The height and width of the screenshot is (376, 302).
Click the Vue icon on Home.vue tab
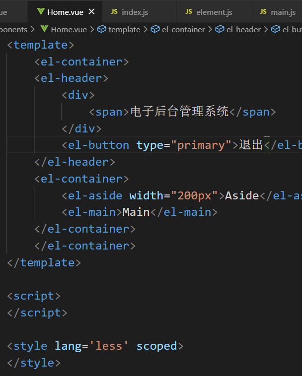(x=41, y=11)
